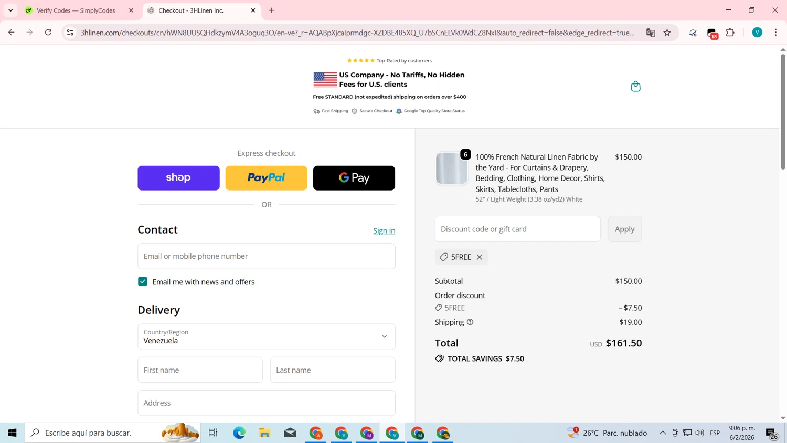Open a new browser tab
The width and height of the screenshot is (787, 443).
272,10
